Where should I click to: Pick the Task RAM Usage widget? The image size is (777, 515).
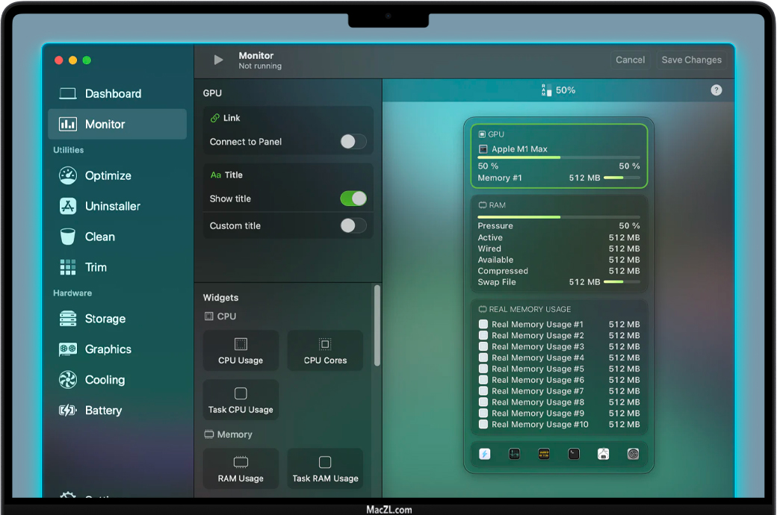tap(325, 469)
